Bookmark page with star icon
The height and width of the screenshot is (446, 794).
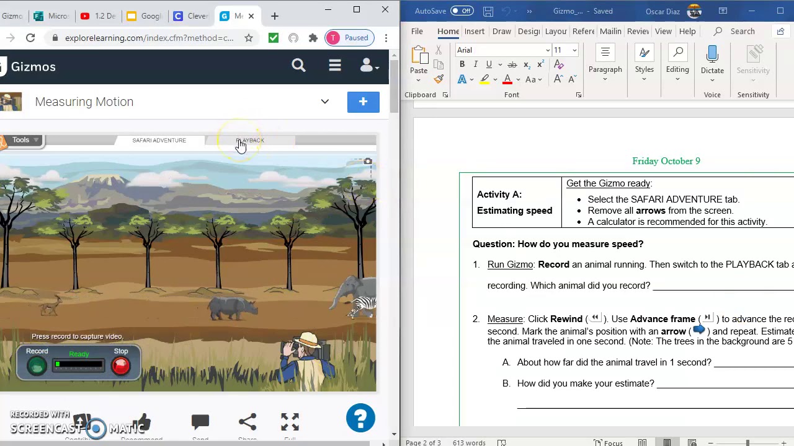pos(249,38)
